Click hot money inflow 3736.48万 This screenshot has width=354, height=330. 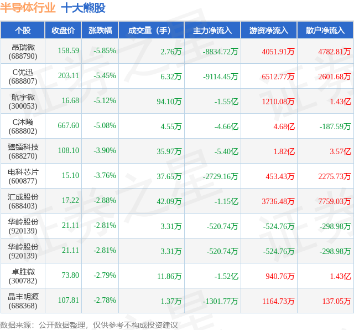278,201
